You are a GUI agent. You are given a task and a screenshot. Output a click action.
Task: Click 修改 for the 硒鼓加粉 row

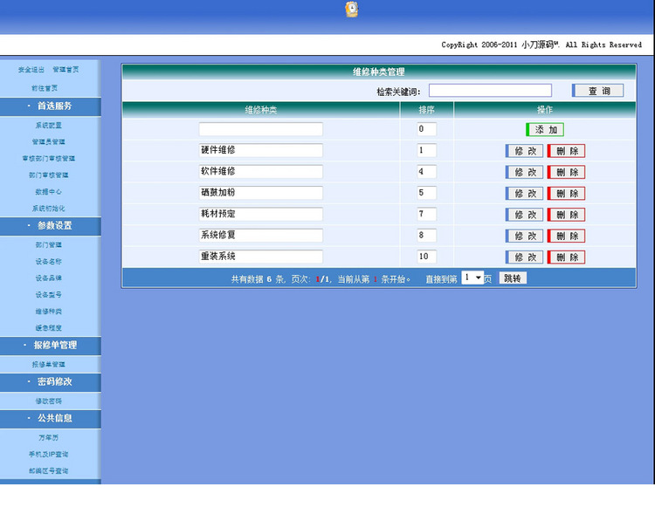(524, 194)
